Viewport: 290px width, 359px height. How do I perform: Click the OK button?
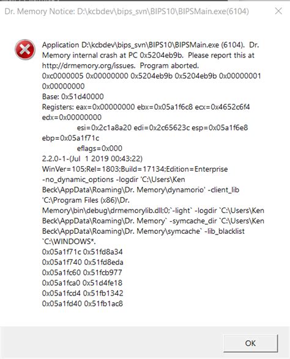251,343
